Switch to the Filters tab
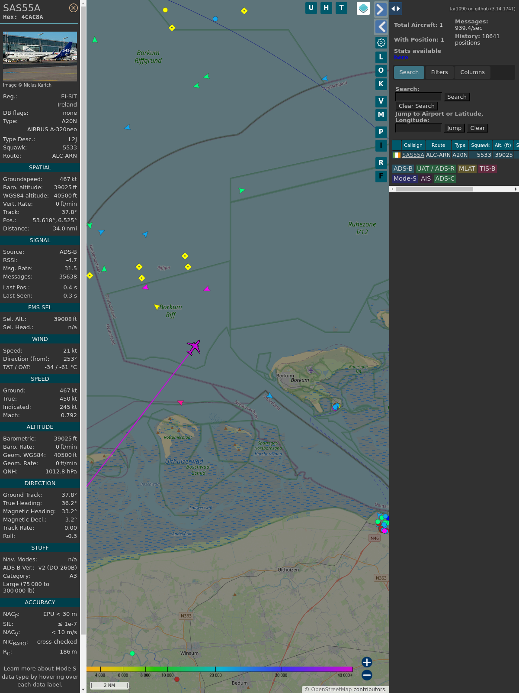 pyautogui.click(x=439, y=72)
